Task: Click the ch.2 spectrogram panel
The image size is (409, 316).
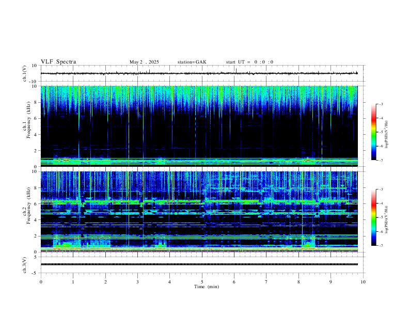Action: pyautogui.click(x=199, y=212)
